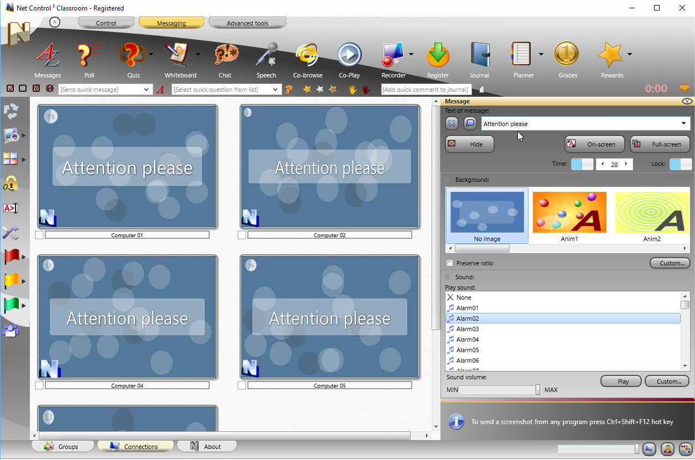
Task: Tick the checkbox for Computer 01
Action: tap(39, 235)
